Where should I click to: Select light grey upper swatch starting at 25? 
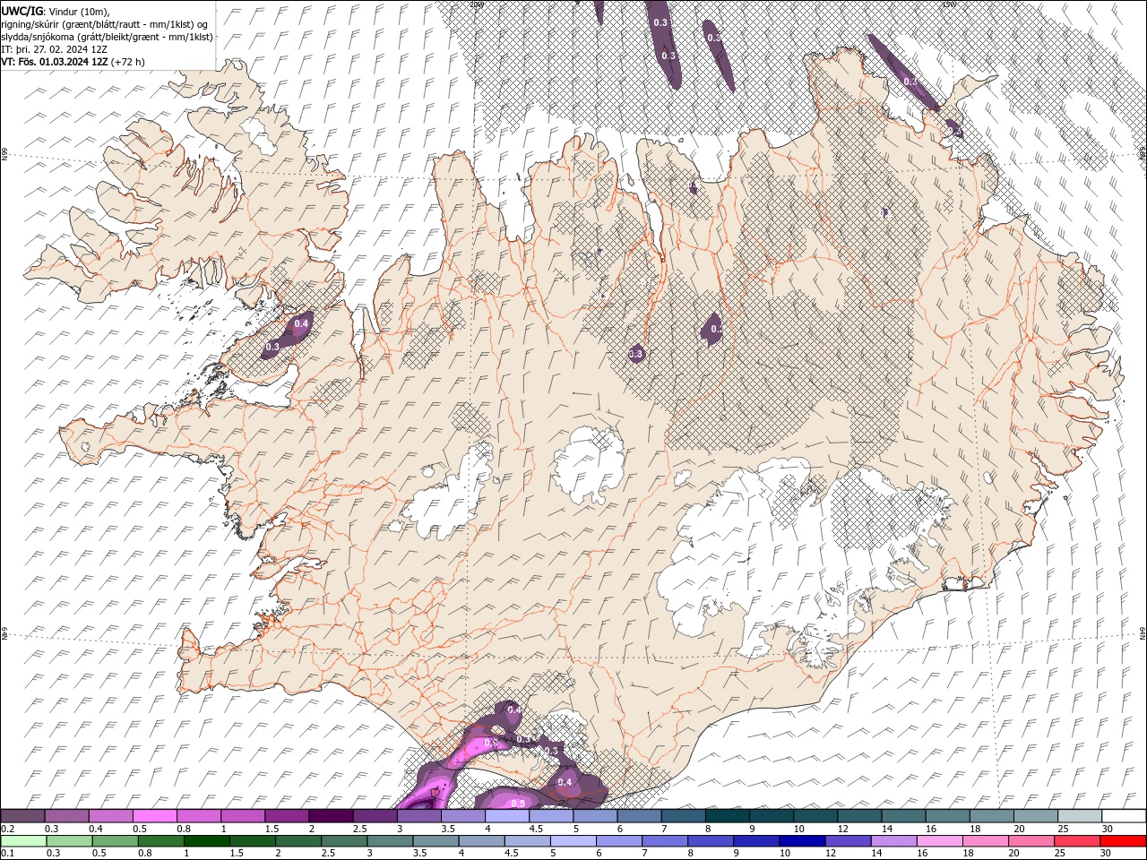tap(1079, 816)
